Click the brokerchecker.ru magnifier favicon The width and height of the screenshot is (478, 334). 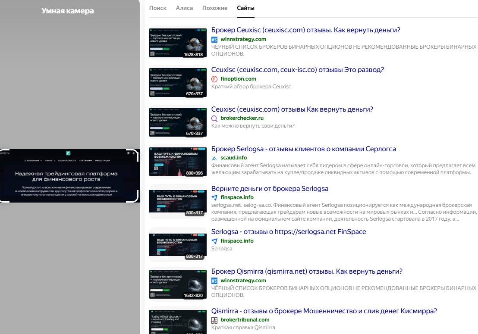click(x=214, y=118)
